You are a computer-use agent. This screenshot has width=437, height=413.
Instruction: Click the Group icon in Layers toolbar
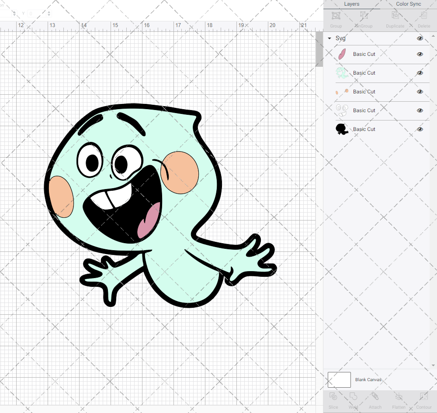pos(336,16)
